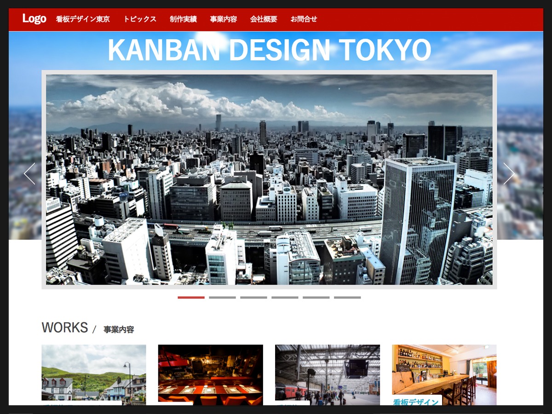Open the 会社概要 menu item
This screenshot has width=552, height=414.
click(264, 19)
